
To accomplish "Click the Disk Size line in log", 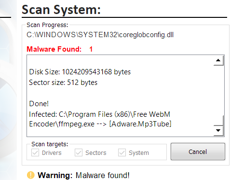I will [80, 72].
